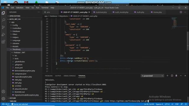Expand the tests folder
The height and width of the screenshot is (106, 189).
(x=17, y=59)
